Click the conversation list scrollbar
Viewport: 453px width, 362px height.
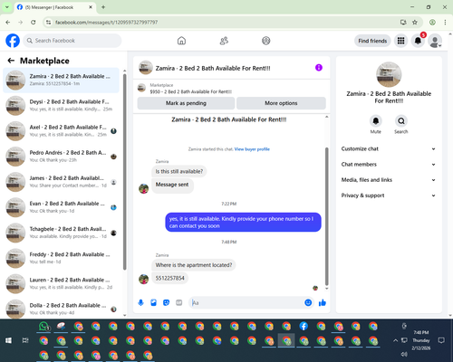pyautogui.click(x=124, y=172)
